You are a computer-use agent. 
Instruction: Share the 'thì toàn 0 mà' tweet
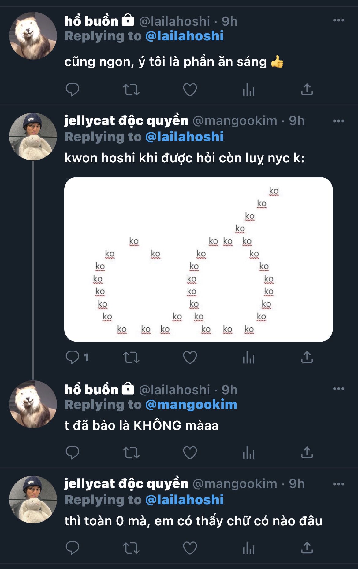(x=307, y=548)
